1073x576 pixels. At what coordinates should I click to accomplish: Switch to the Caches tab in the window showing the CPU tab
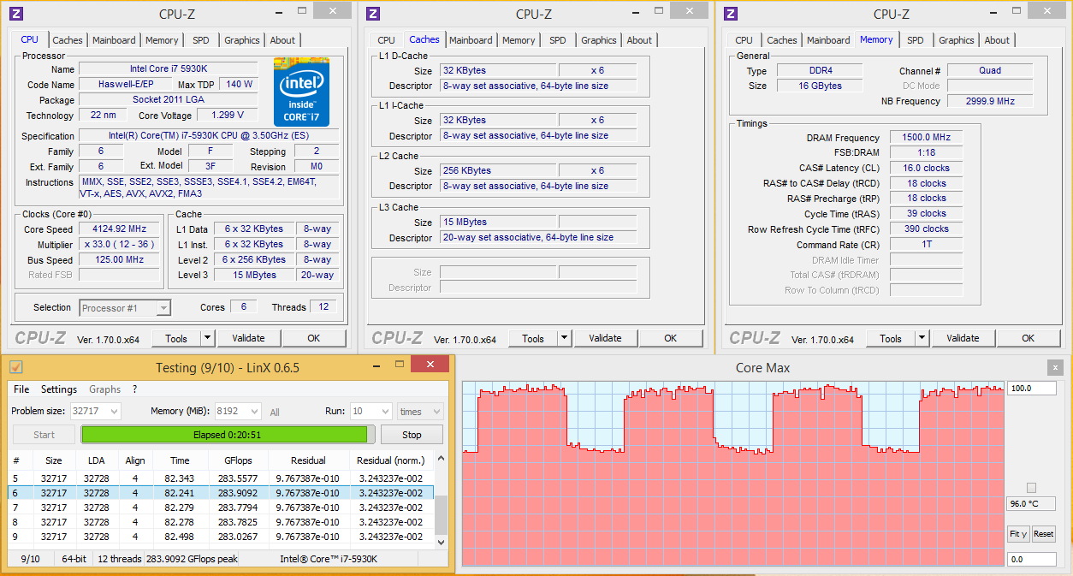68,40
